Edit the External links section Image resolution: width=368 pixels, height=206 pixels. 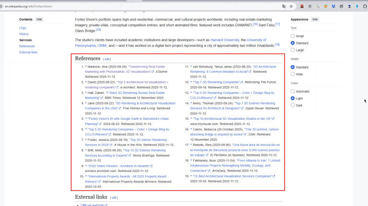pos(114,198)
